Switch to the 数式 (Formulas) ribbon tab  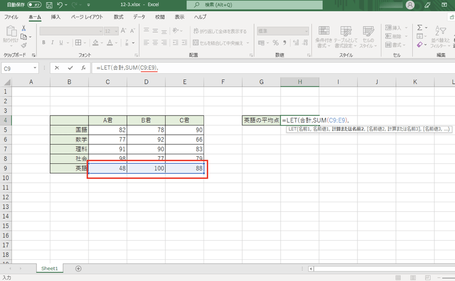pos(118,17)
